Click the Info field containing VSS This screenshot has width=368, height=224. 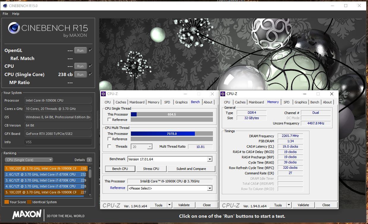[58, 142]
